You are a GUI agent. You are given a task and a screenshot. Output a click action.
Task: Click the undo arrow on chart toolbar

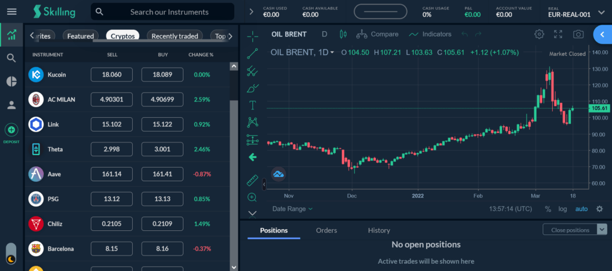(464, 34)
